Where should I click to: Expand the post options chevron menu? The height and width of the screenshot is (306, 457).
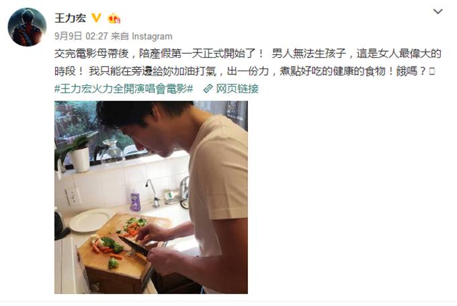(x=438, y=11)
